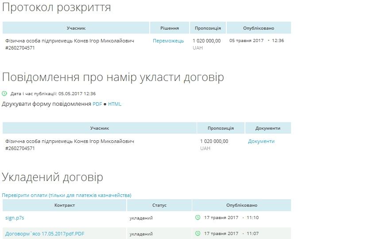Viewport: 392px width, 239px height.
Task: Click clock icon in the Договорм'ясо PDF row
Action: click(198, 233)
